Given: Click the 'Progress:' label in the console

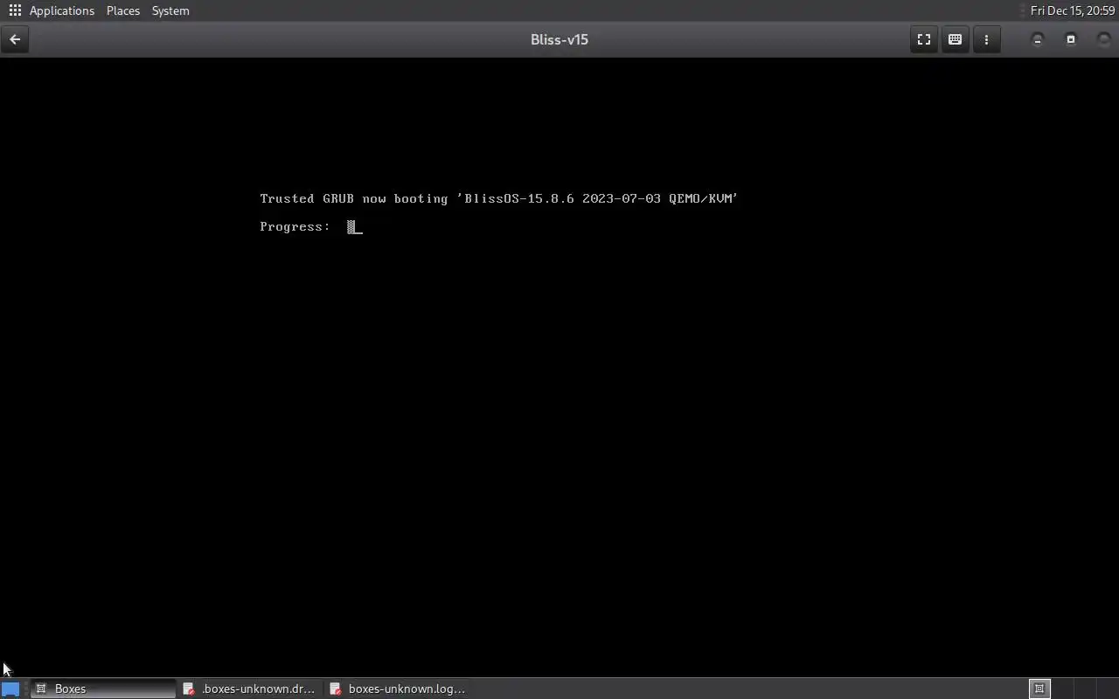Looking at the screenshot, I should (295, 227).
